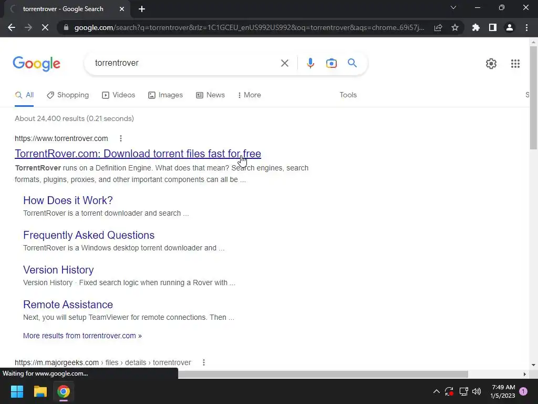Click the https://www.torrentrover.com URL text
Viewport: 538px width, 404px height.
pos(61,138)
